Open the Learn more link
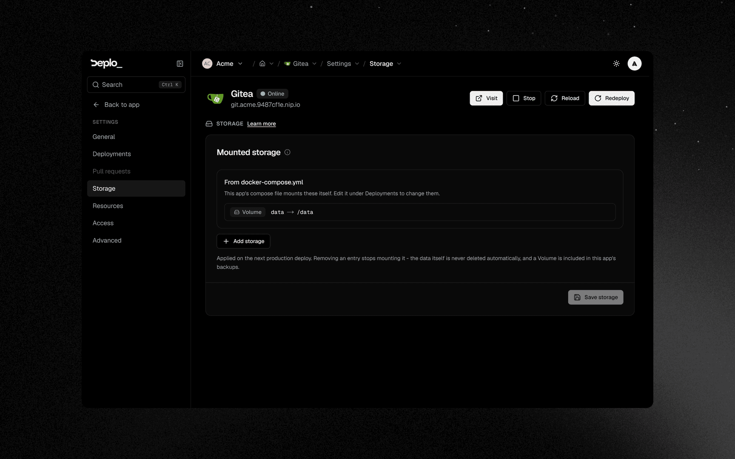Image resolution: width=735 pixels, height=459 pixels. (x=262, y=124)
